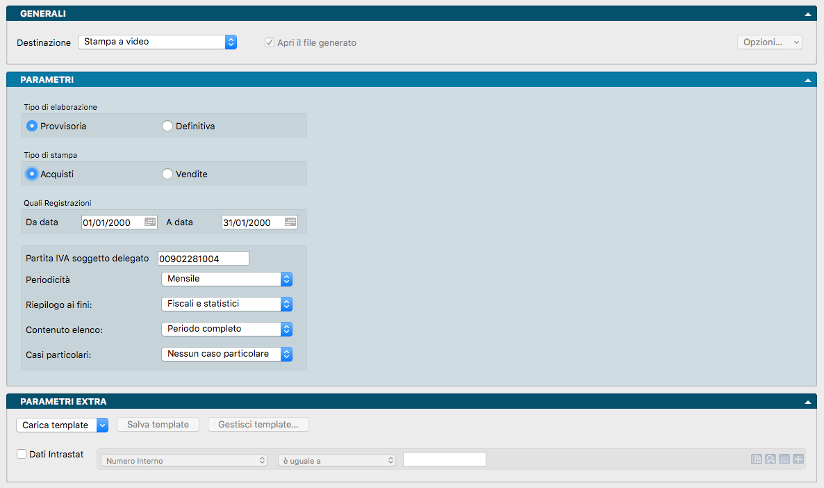Click the plus icon to add filter row
Screen dimensions: 824x488
pyautogui.click(x=798, y=459)
